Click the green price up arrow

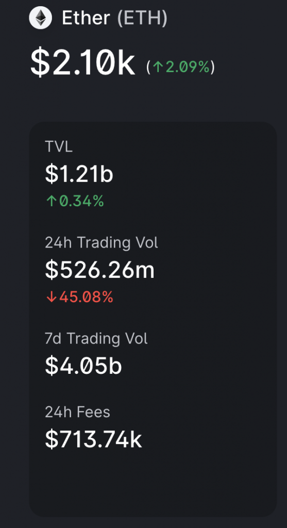158,68
